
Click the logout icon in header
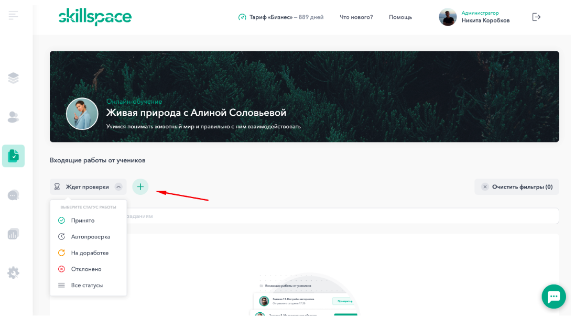click(x=536, y=17)
